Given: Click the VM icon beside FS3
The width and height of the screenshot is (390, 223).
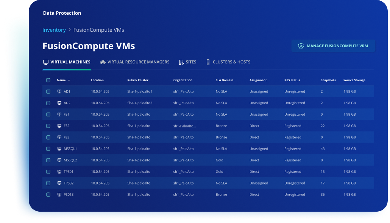Looking at the screenshot, I should 59,137.
